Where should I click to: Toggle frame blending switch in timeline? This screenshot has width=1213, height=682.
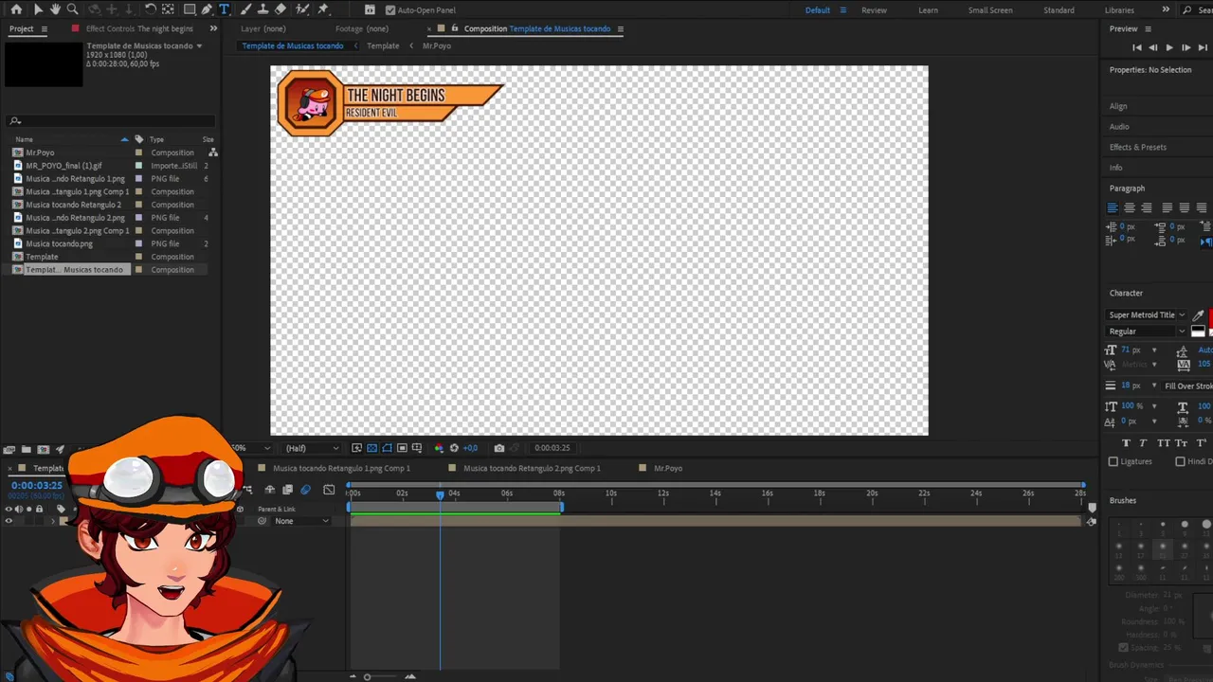coord(287,490)
